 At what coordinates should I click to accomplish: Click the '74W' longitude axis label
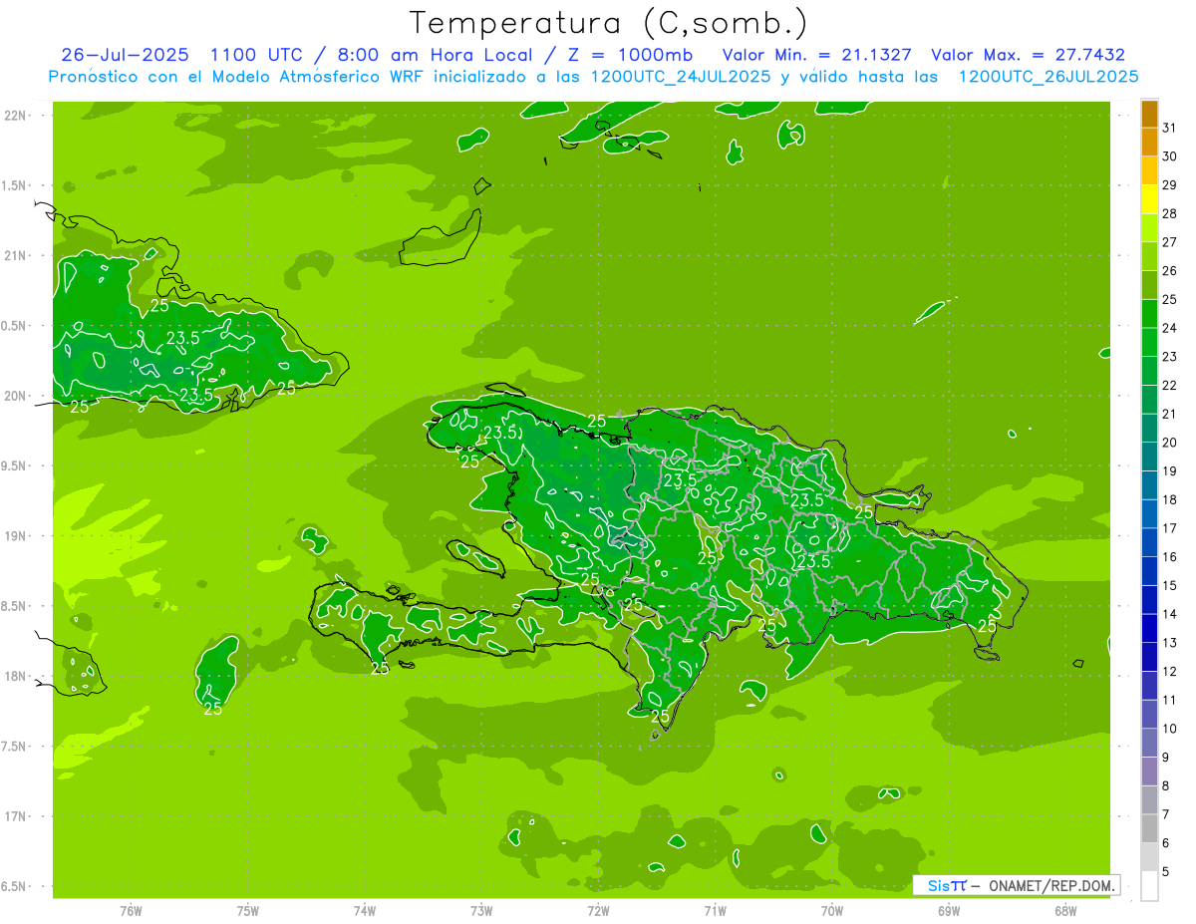point(365,911)
